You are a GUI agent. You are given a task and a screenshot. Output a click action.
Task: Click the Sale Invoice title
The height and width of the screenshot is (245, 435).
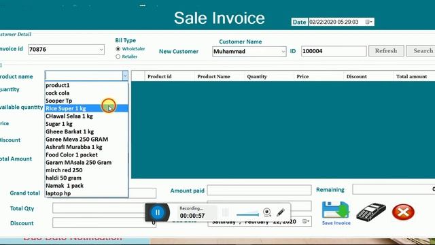pos(219,18)
